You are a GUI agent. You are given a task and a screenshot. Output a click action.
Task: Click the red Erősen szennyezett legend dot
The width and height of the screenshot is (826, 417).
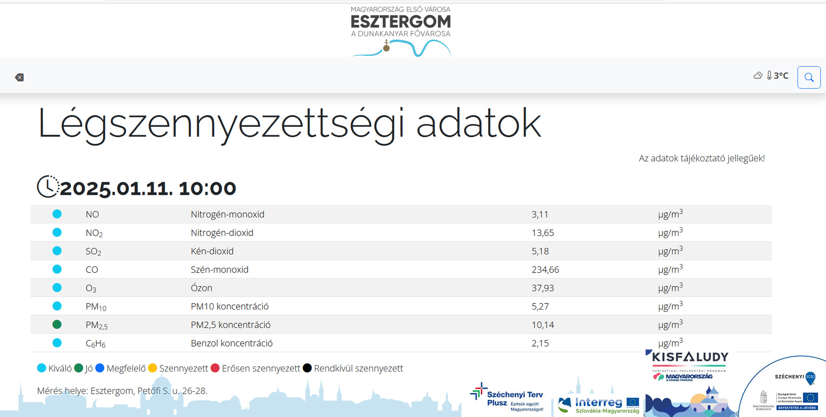pos(215,368)
